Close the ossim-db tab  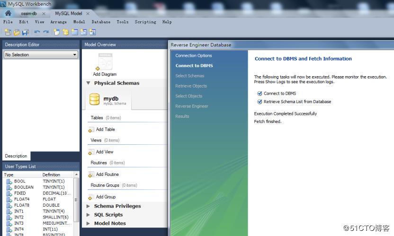point(44,14)
